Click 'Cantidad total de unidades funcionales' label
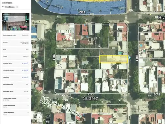The image size is (165, 124). (10, 99)
